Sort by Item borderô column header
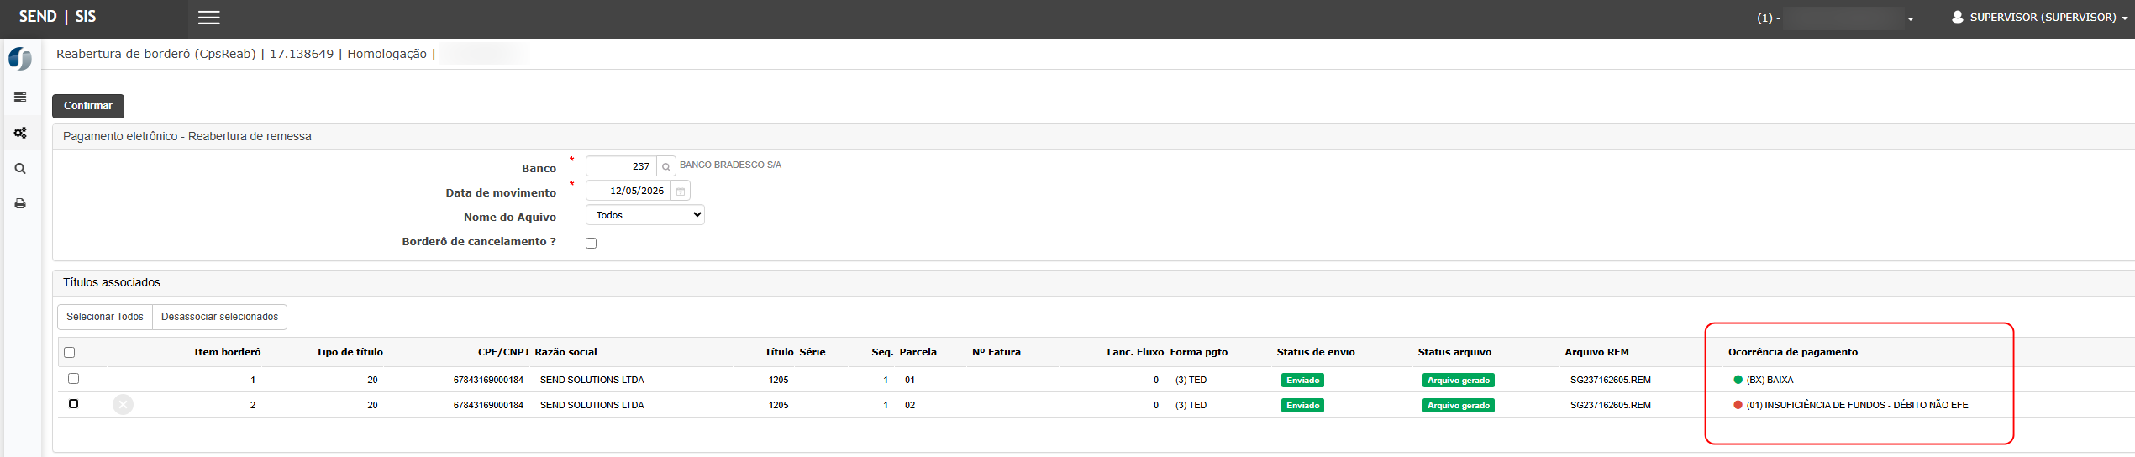 227,352
